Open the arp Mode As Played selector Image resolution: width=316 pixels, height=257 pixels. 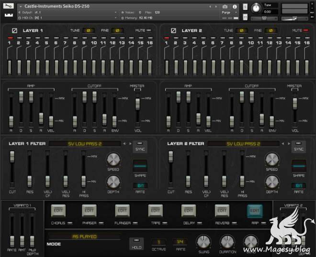84,236
